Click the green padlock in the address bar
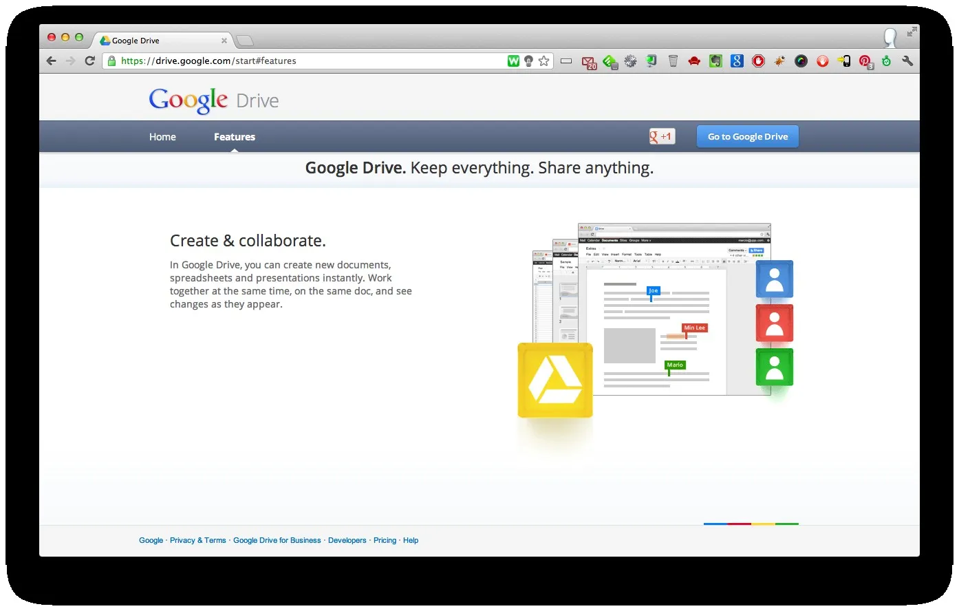 click(x=111, y=61)
